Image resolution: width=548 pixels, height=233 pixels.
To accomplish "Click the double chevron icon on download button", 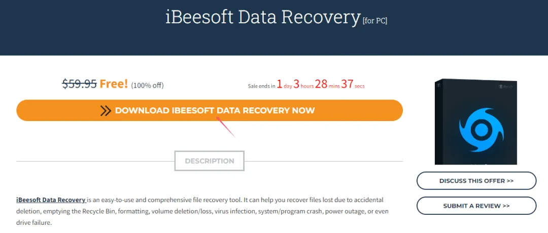I will [x=106, y=110].
